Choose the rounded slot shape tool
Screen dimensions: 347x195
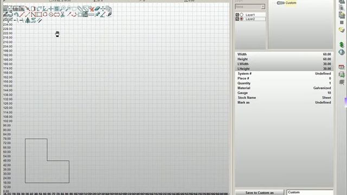[x=56, y=15]
